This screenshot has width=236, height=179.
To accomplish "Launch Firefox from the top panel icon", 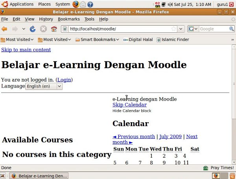I will tap(76, 4).
